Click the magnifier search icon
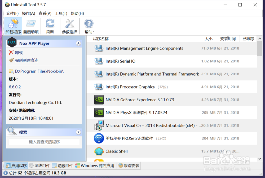265x178 pixels. tap(12, 131)
